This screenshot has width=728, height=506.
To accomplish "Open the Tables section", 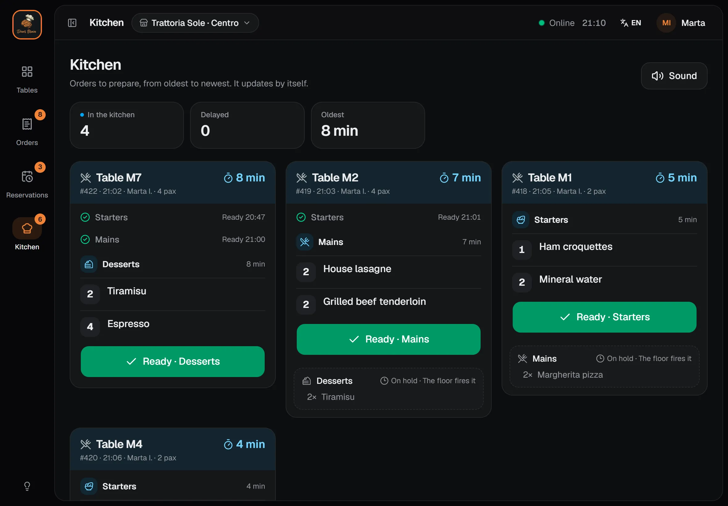I will 27,80.
